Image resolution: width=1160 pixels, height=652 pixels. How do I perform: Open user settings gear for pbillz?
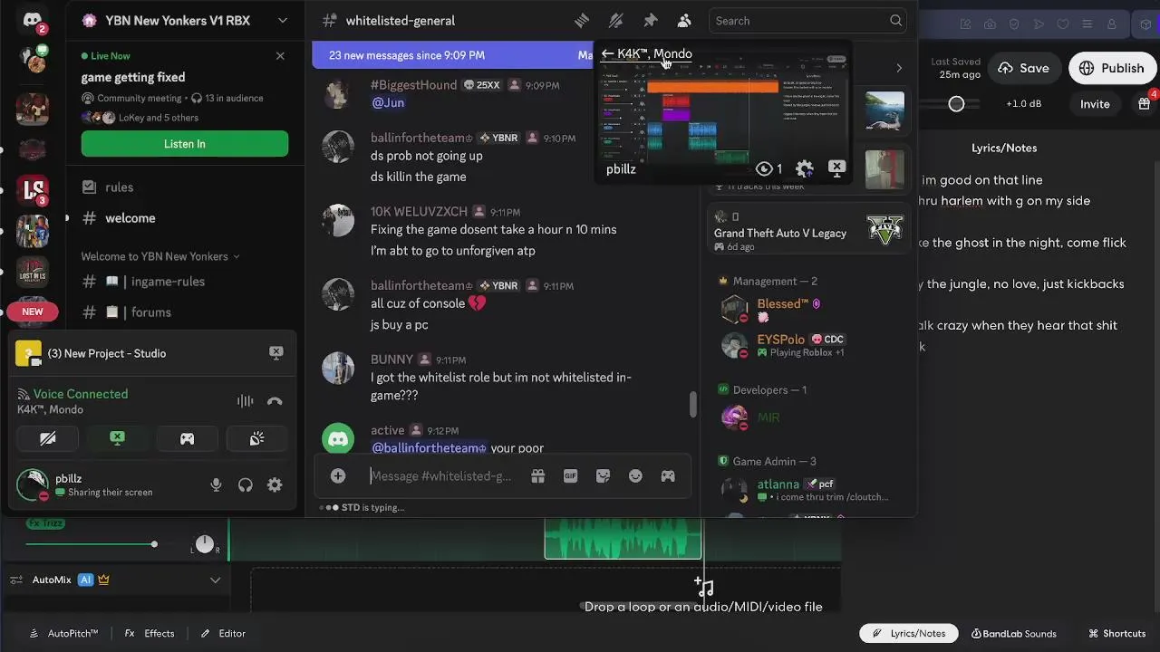coord(275,484)
